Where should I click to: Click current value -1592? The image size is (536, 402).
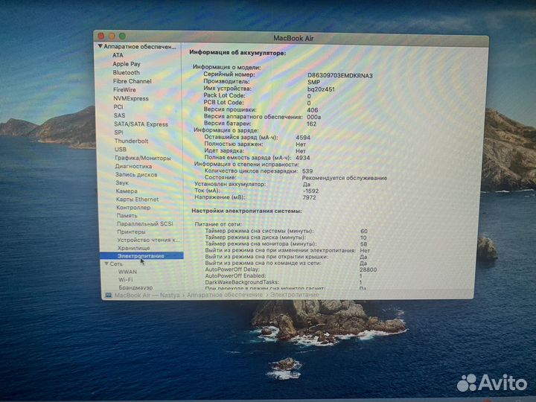[310, 191]
